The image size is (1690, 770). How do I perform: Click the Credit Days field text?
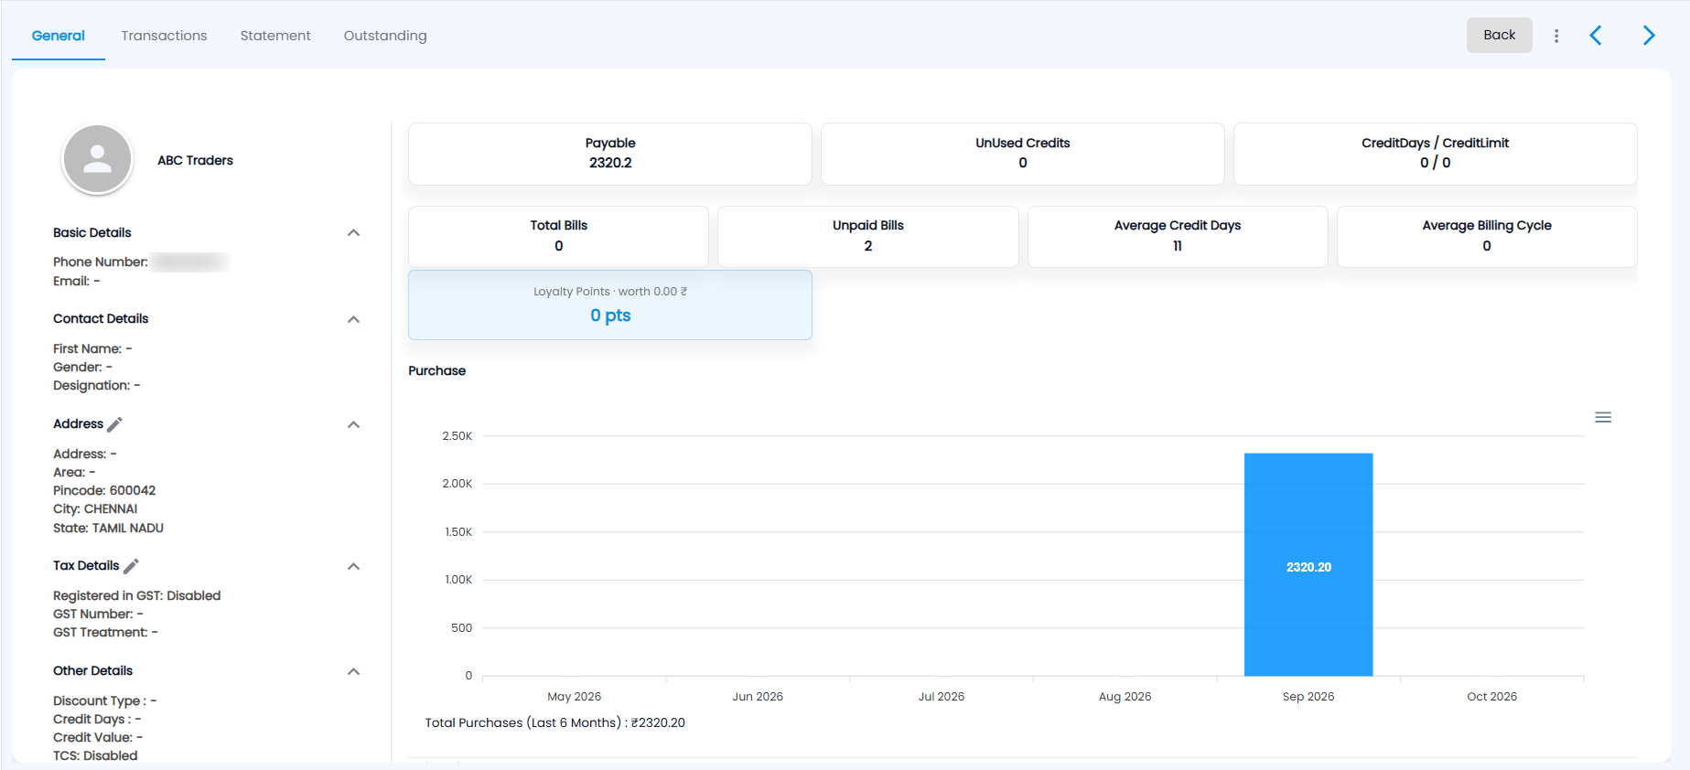pyautogui.click(x=97, y=720)
